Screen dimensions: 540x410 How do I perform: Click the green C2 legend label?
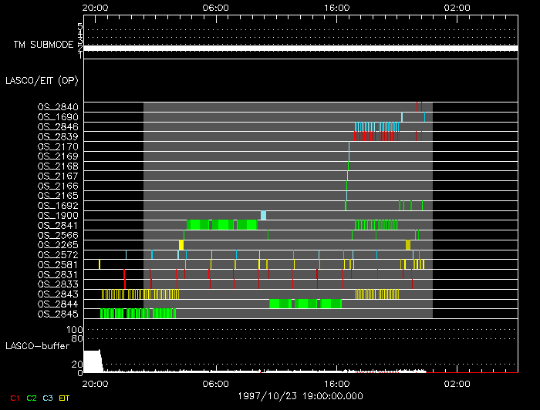click(x=32, y=398)
